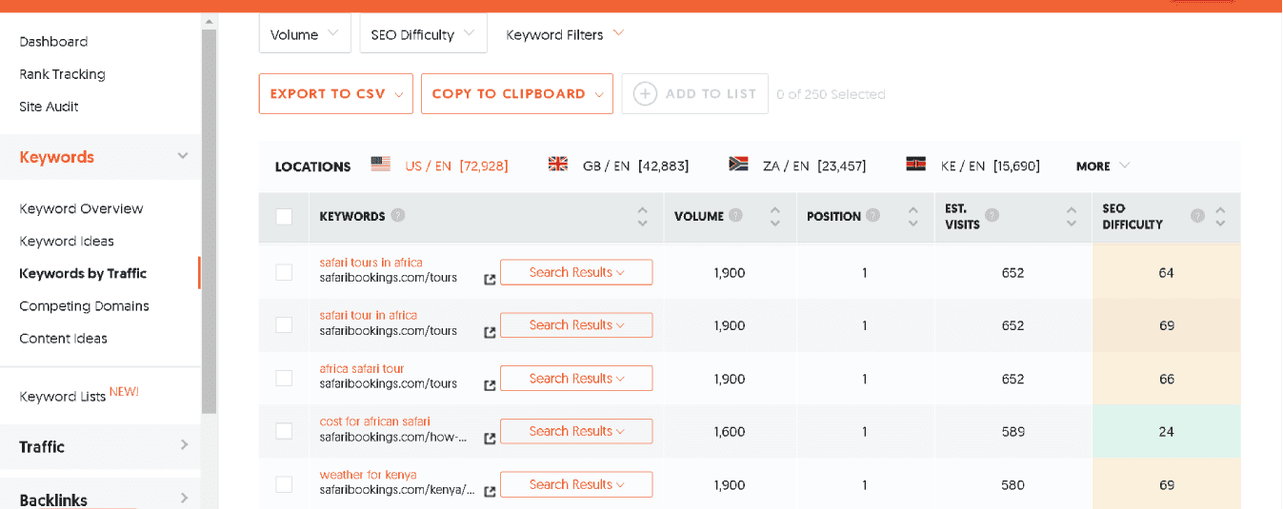Open the SEO Difficulty filter dropdown

[423, 33]
